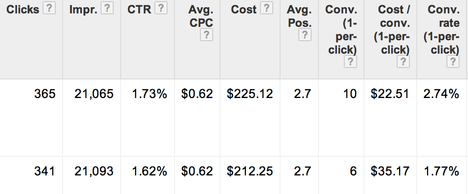Open the help icon beside CTR

coord(161,9)
